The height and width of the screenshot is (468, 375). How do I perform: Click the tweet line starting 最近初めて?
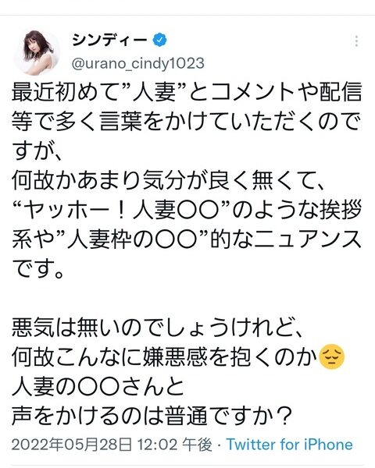click(187, 92)
